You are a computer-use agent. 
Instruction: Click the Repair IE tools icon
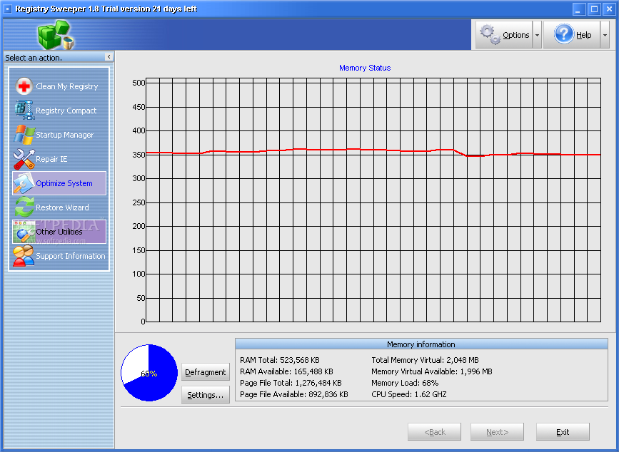click(24, 159)
